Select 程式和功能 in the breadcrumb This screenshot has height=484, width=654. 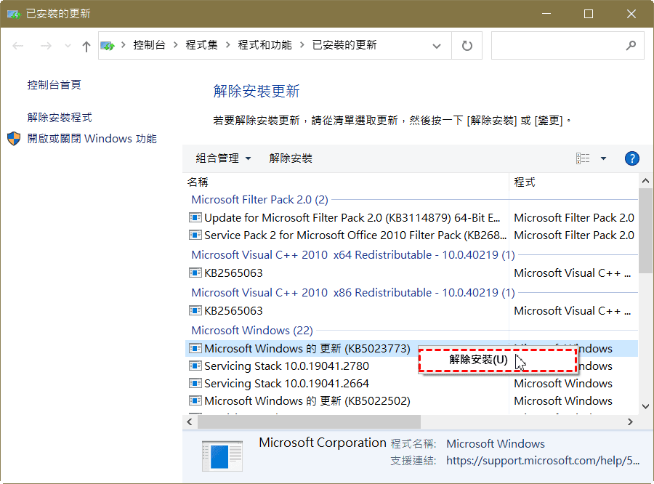pos(265,45)
